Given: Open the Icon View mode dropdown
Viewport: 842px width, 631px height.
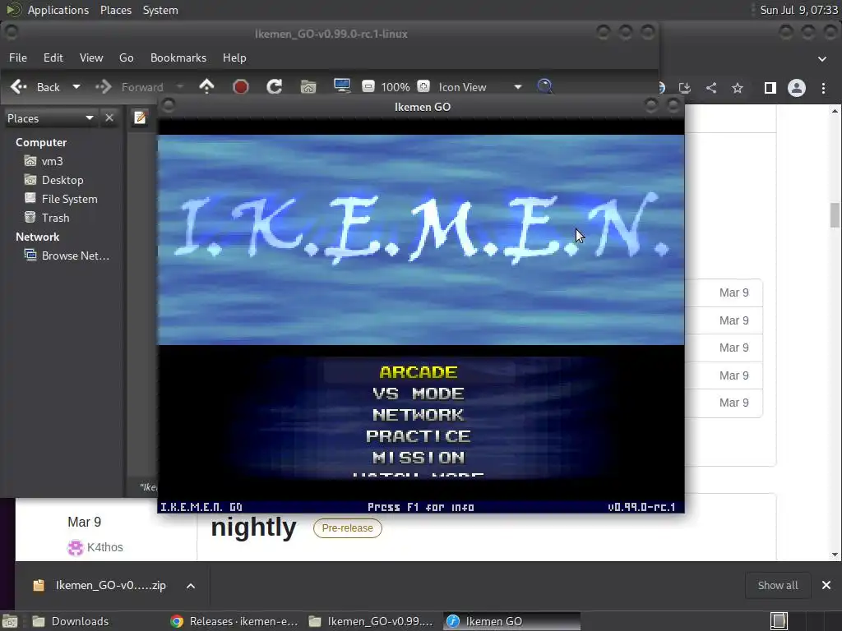Looking at the screenshot, I should [480, 87].
